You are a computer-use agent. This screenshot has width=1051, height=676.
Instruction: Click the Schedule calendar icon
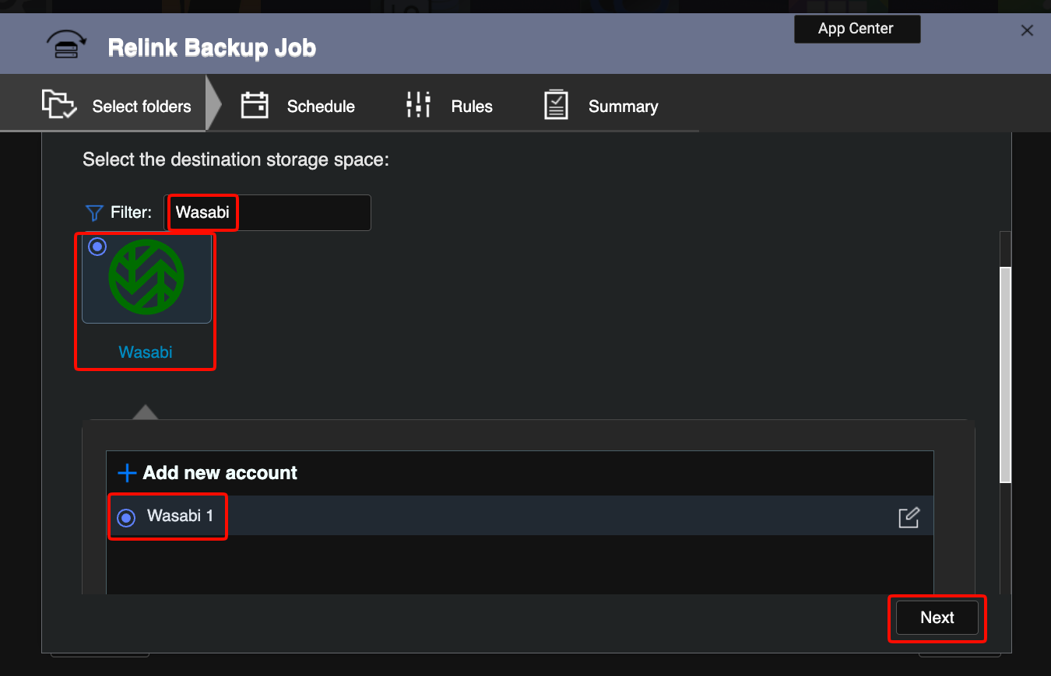tap(255, 105)
